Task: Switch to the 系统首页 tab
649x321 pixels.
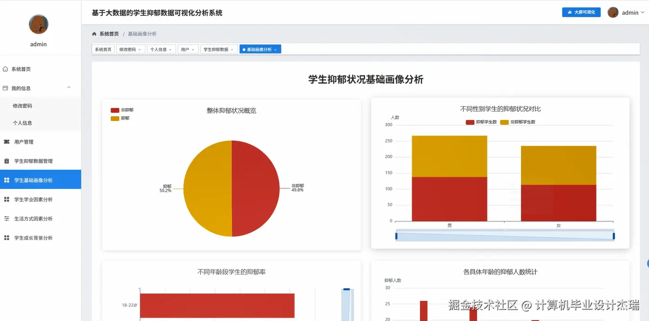Action: (103, 49)
